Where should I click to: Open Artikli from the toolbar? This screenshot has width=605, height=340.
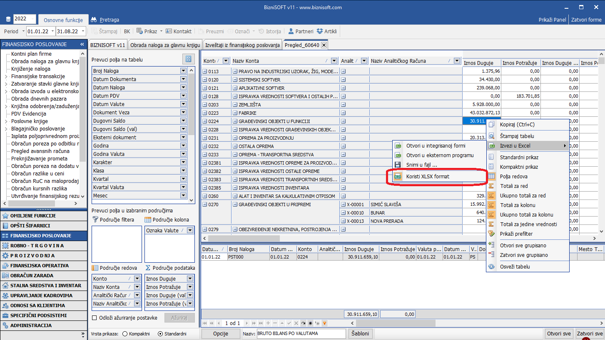click(x=327, y=31)
